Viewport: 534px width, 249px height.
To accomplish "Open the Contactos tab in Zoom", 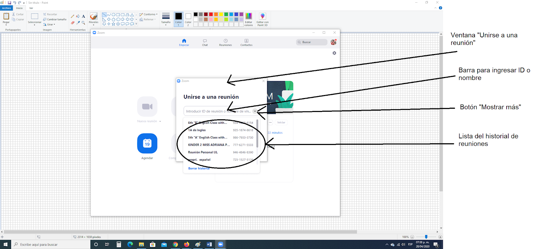I will pos(246,42).
